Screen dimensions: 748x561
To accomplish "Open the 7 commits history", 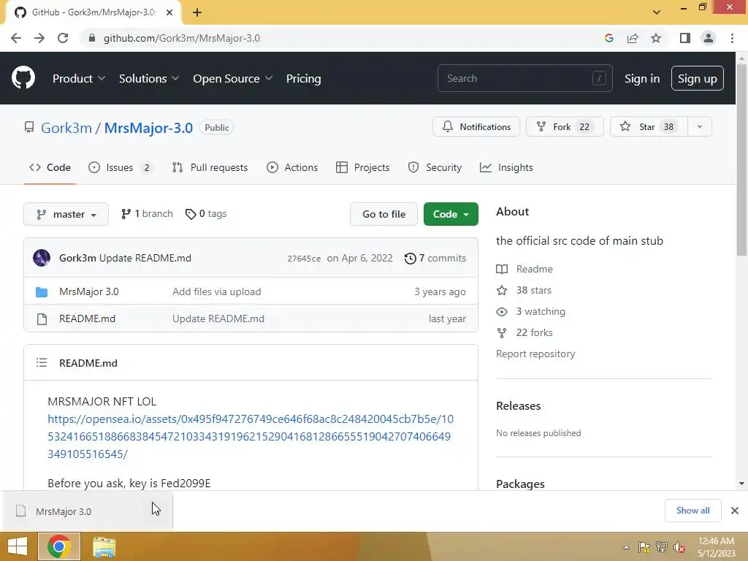I will coord(435,258).
